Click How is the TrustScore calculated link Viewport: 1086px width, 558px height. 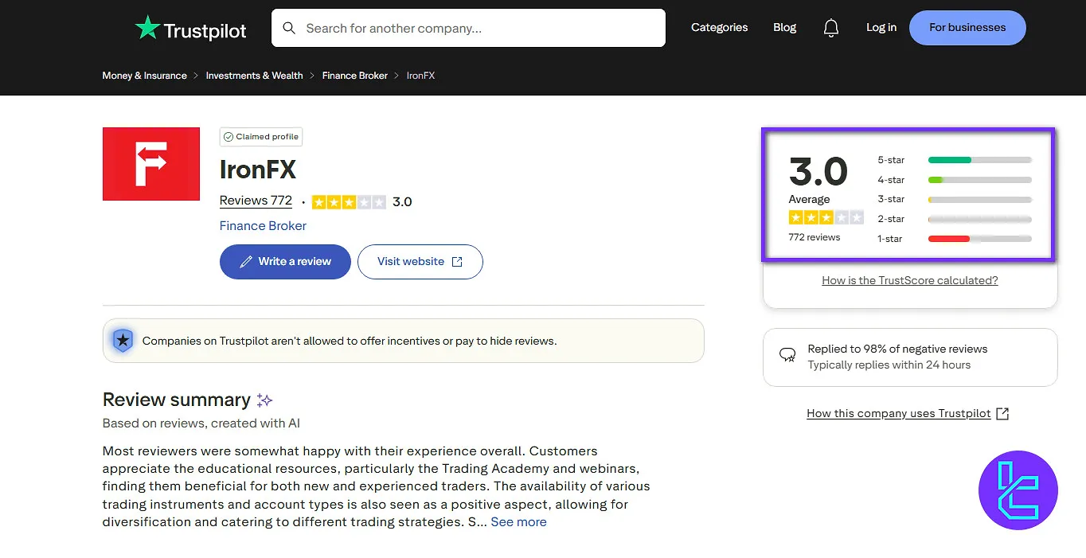click(x=909, y=280)
